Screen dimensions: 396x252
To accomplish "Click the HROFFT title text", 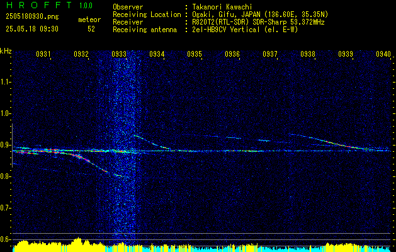I will (39, 5).
